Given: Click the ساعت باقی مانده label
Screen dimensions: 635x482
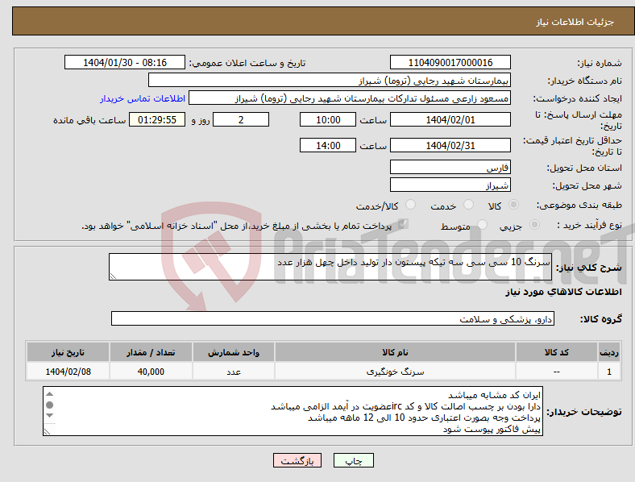Looking at the screenshot, I should coord(89,120).
